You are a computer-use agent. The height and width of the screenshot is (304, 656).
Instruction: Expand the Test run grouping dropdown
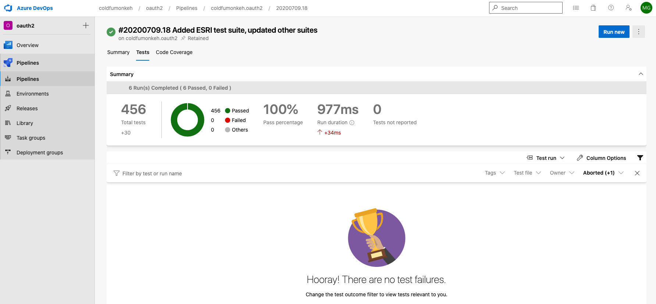pos(546,158)
